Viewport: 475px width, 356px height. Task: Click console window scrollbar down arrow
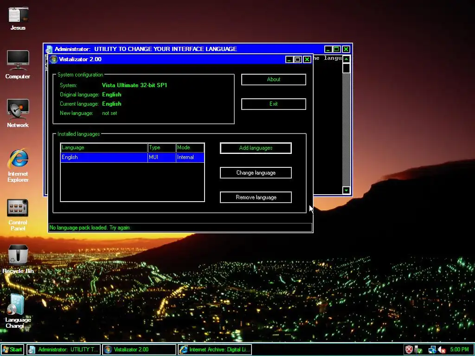click(346, 190)
